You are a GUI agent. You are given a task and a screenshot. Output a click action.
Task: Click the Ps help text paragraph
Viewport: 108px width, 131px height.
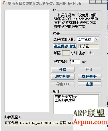coord(76,21)
